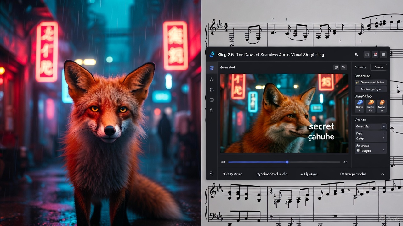Open history via the clock sidebar icon

(x=212, y=79)
